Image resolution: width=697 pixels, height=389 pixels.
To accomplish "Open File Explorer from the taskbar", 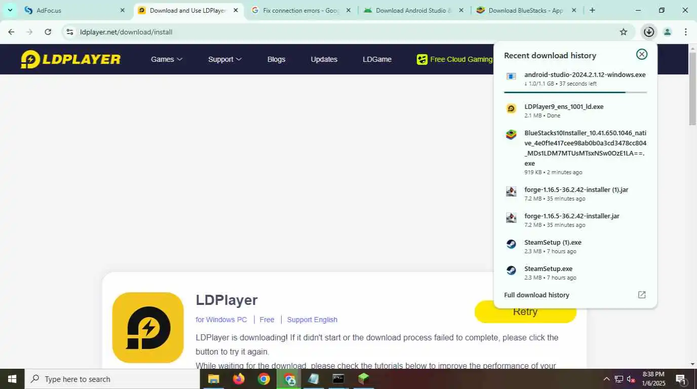I will 214,379.
